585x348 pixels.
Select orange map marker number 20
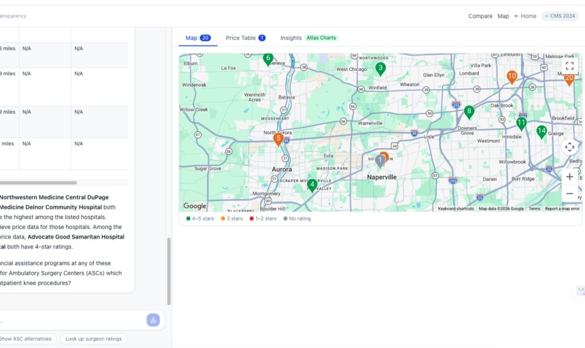569,79
